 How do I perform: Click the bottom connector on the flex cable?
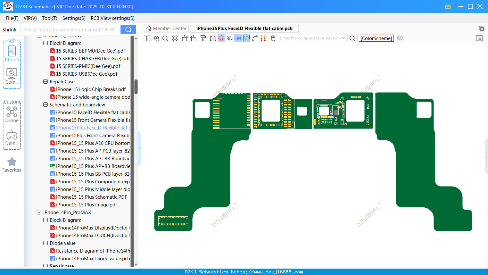pos(173,221)
